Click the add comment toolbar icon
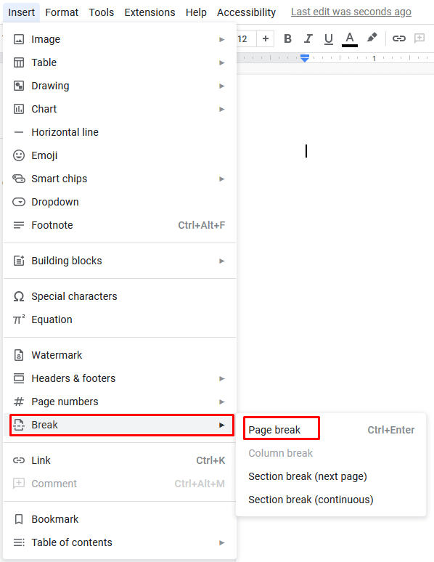 (x=419, y=38)
